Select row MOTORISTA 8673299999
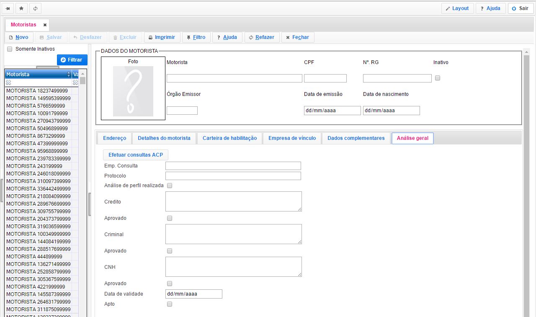The image size is (536, 317). (x=41, y=136)
